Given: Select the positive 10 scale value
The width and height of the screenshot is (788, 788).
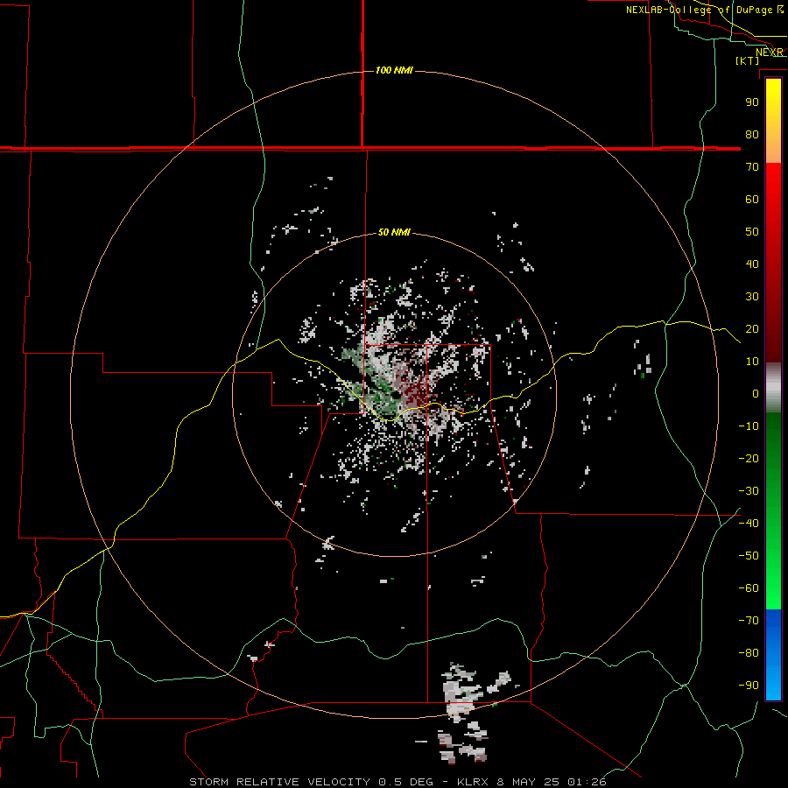Looking at the screenshot, I should click(752, 362).
